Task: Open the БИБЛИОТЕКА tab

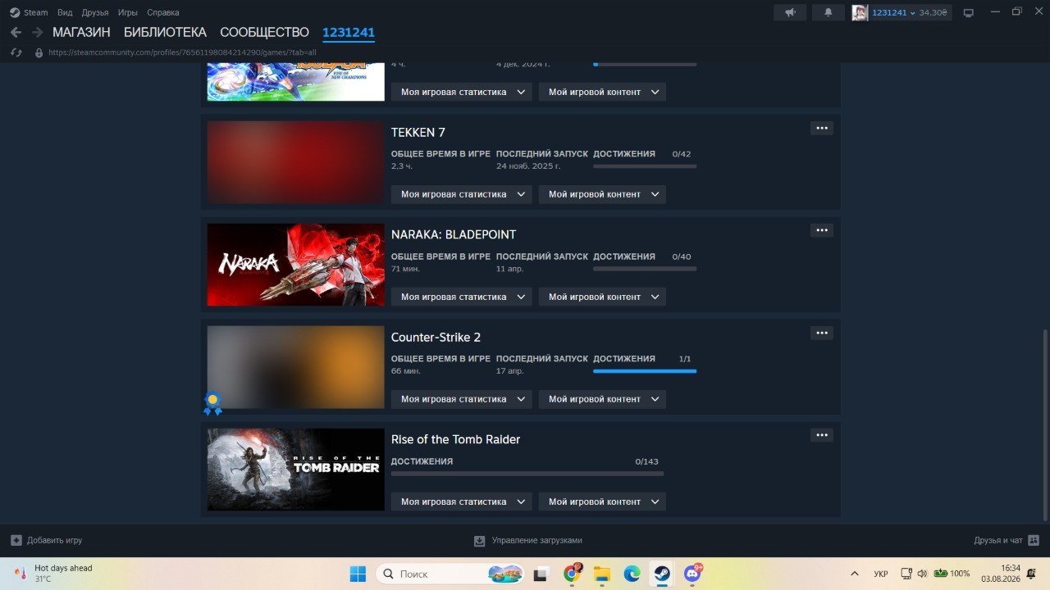Action: tap(165, 32)
